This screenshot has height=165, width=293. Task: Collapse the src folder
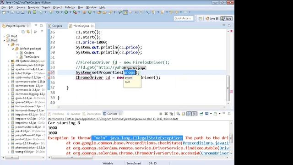9,44
